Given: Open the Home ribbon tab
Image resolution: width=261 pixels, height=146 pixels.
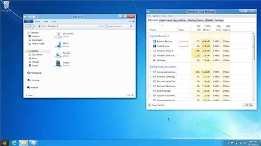Looking at the screenshot, I should tap(37, 22).
